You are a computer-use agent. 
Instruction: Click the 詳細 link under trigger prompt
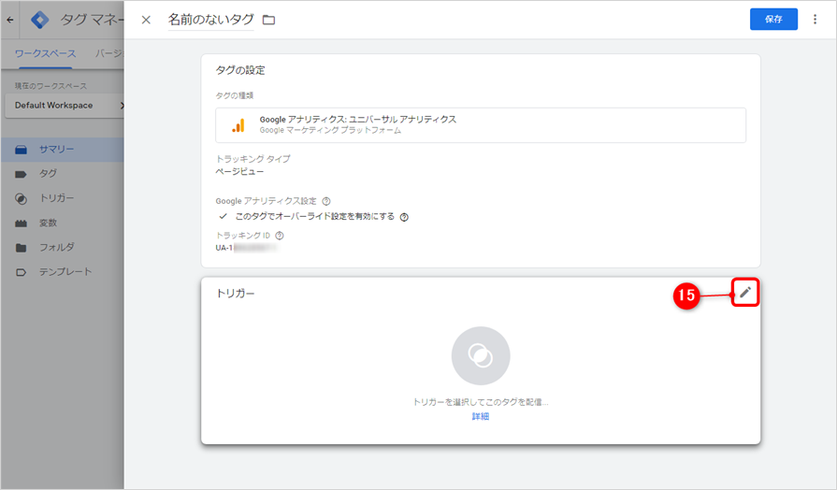coord(481,416)
